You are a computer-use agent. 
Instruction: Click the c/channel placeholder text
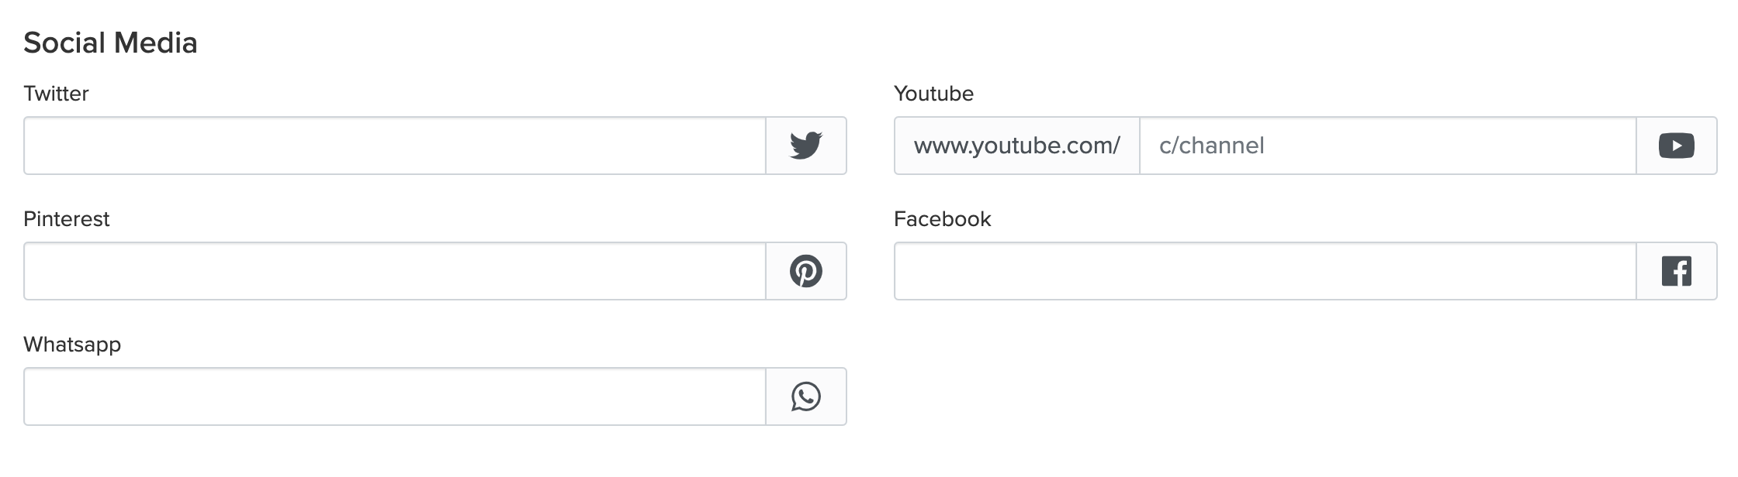[x=1211, y=146]
